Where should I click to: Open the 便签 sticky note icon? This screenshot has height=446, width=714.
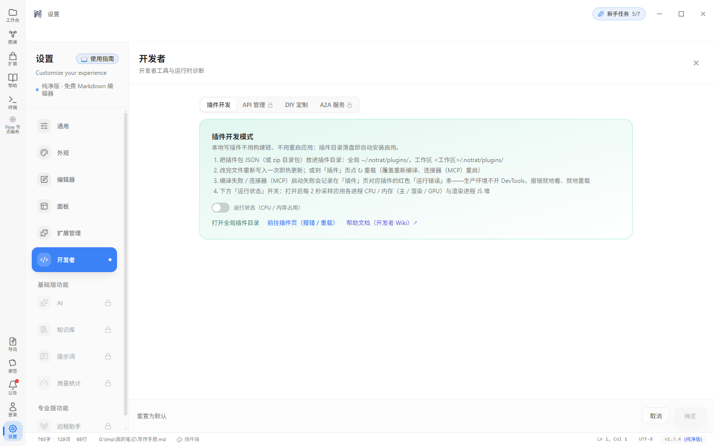[x=13, y=366]
